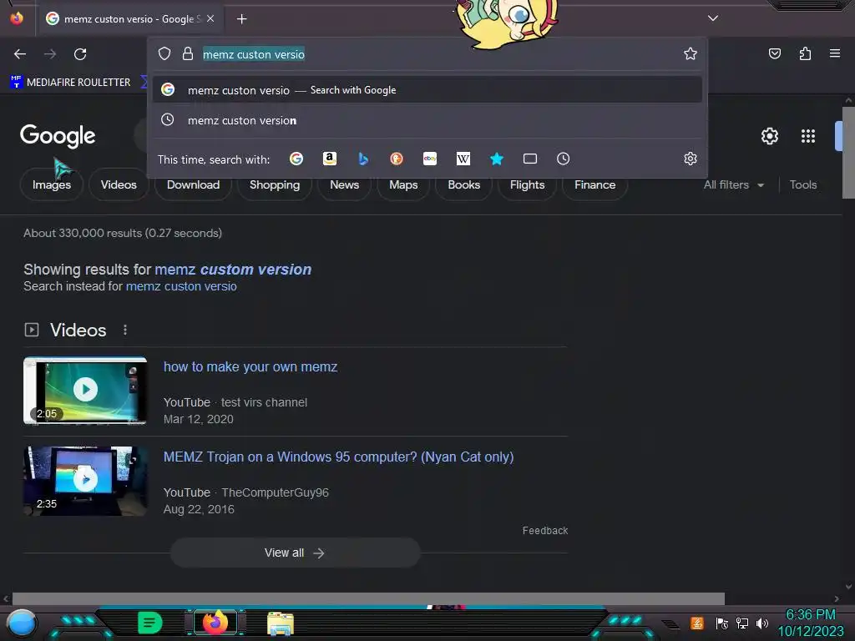This screenshot has height=641, width=855.
Task: Open the Google apps grid
Action: 808,136
